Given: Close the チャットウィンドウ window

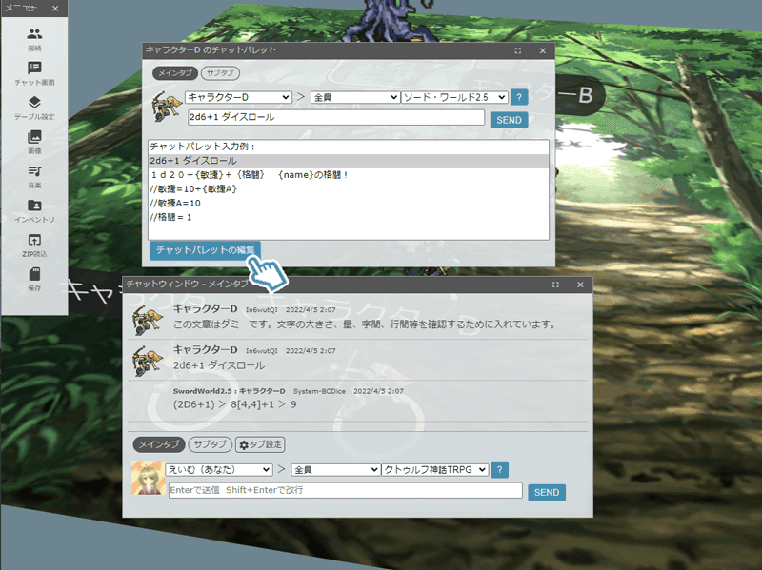Looking at the screenshot, I should click(580, 285).
